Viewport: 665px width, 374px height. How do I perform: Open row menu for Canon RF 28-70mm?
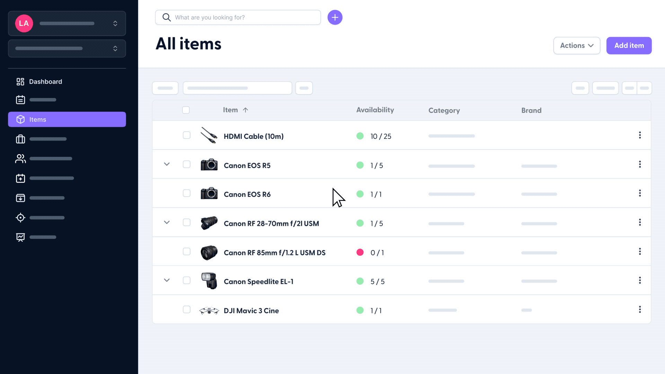(x=640, y=222)
